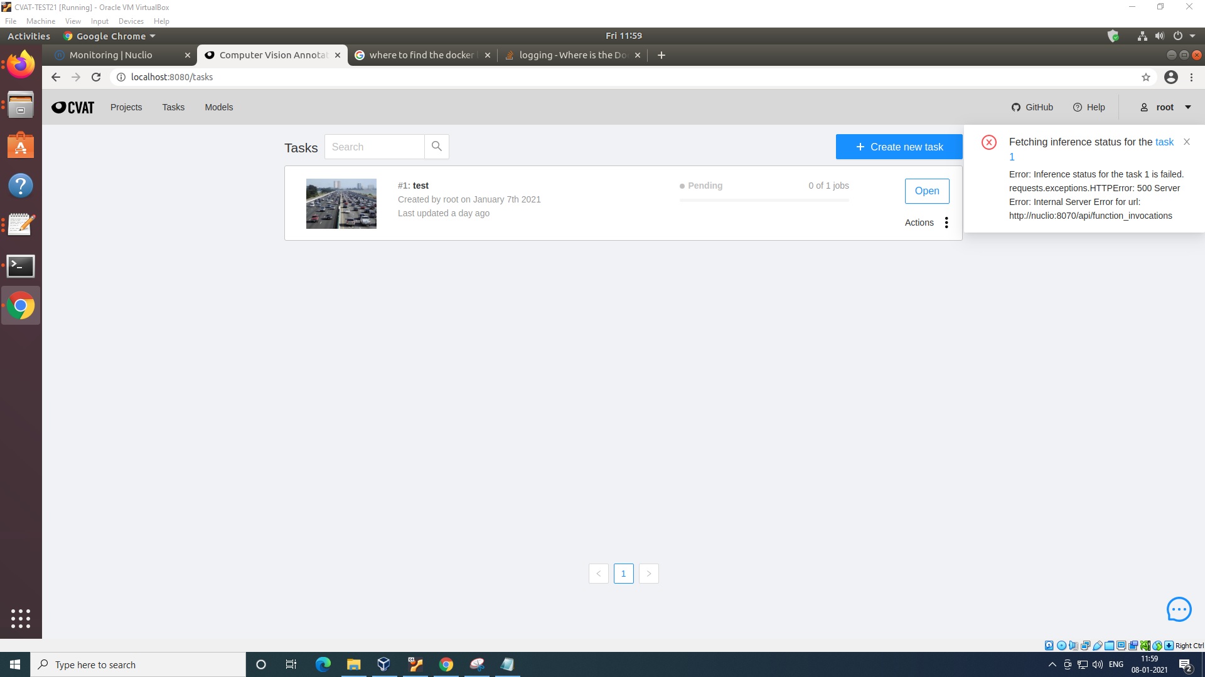The image size is (1205, 677).
Task: Open the Projects menu item
Action: click(x=126, y=107)
